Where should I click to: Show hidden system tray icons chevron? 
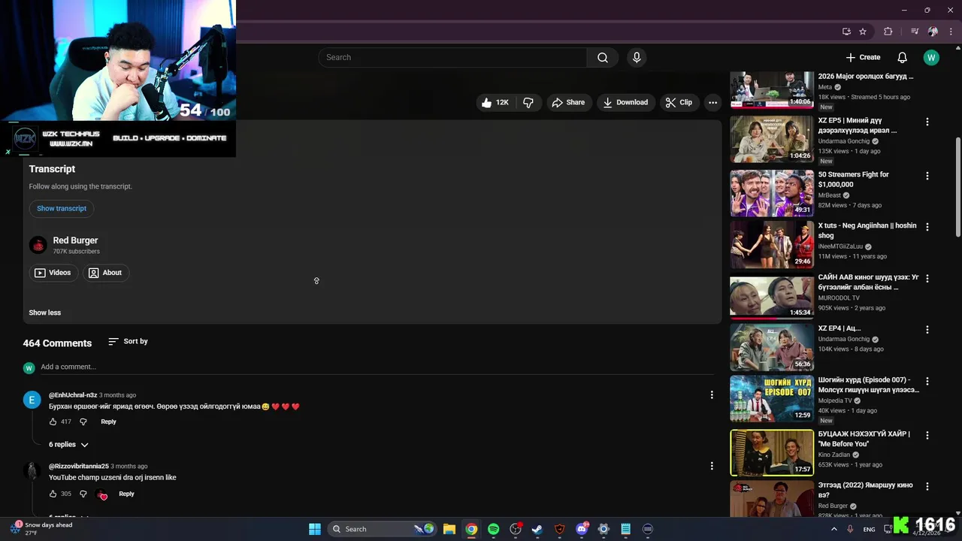pyautogui.click(x=833, y=529)
